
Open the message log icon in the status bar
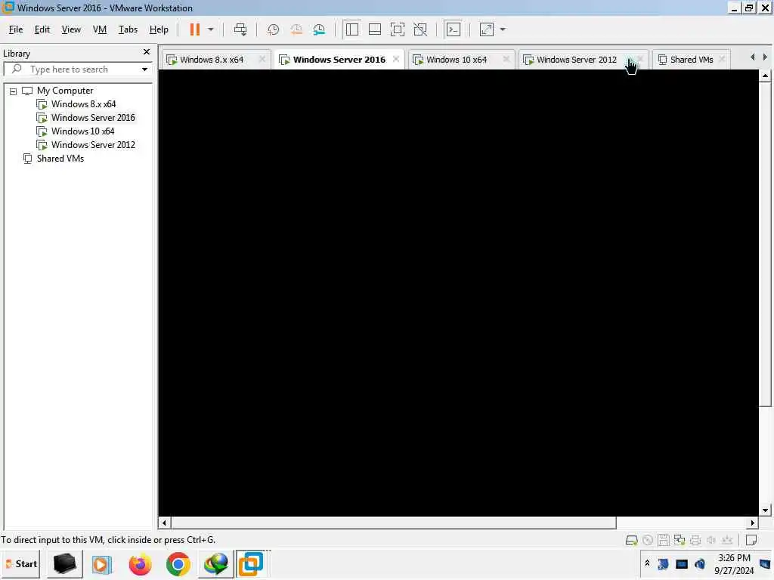tap(751, 541)
